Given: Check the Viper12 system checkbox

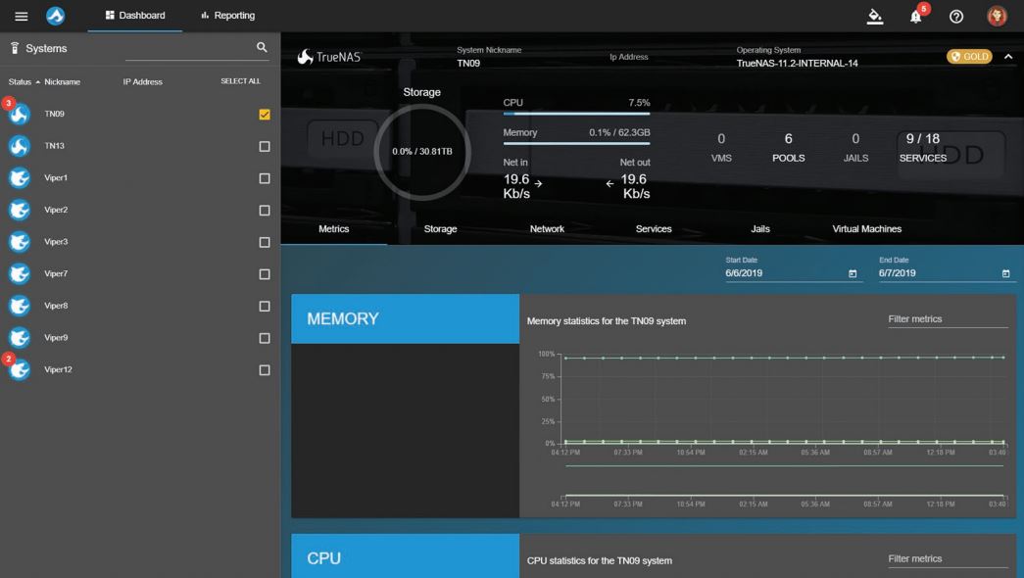Looking at the screenshot, I should (x=265, y=370).
